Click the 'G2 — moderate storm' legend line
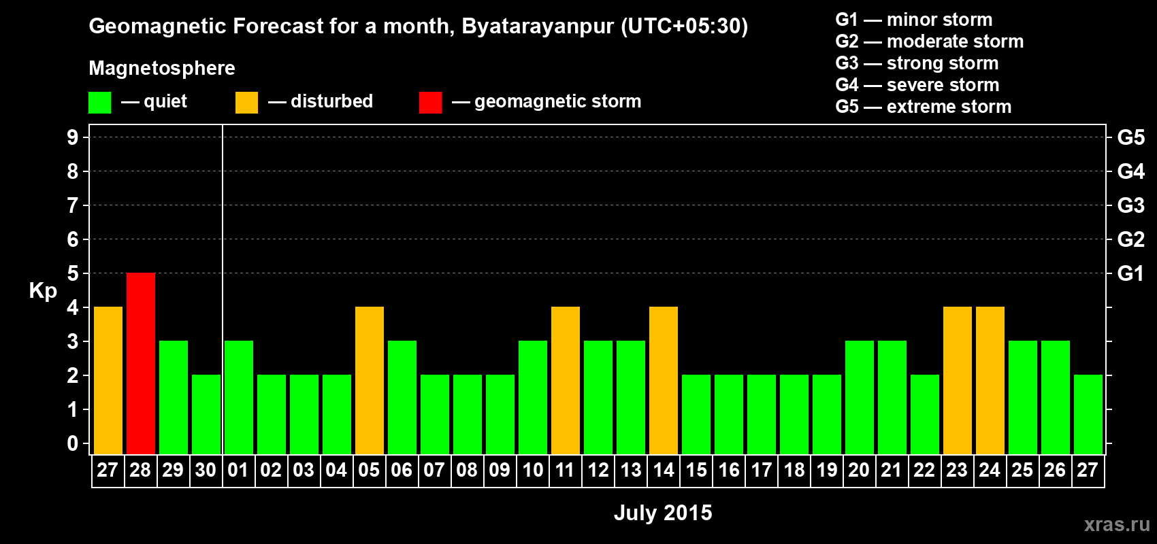The height and width of the screenshot is (544, 1157). [x=929, y=41]
